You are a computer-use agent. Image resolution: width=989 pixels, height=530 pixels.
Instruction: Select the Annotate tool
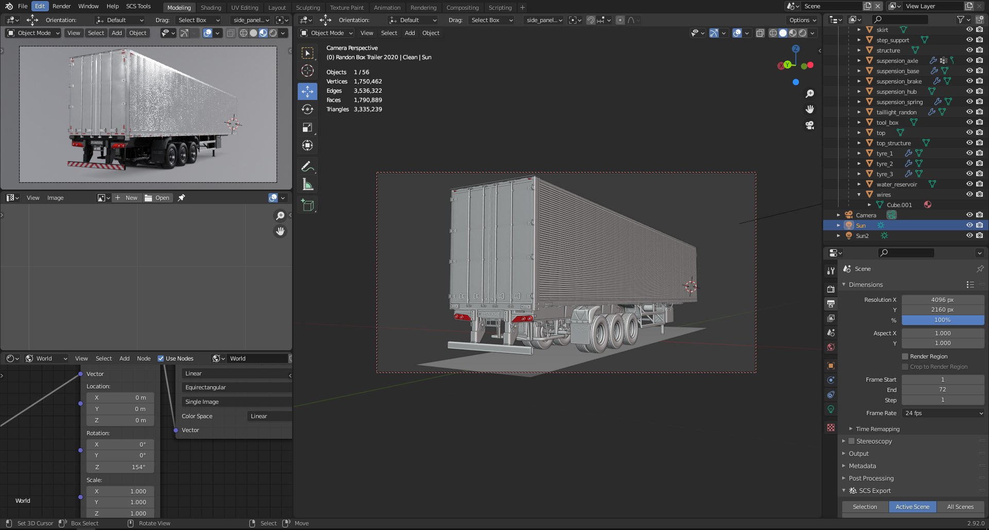[x=308, y=166]
